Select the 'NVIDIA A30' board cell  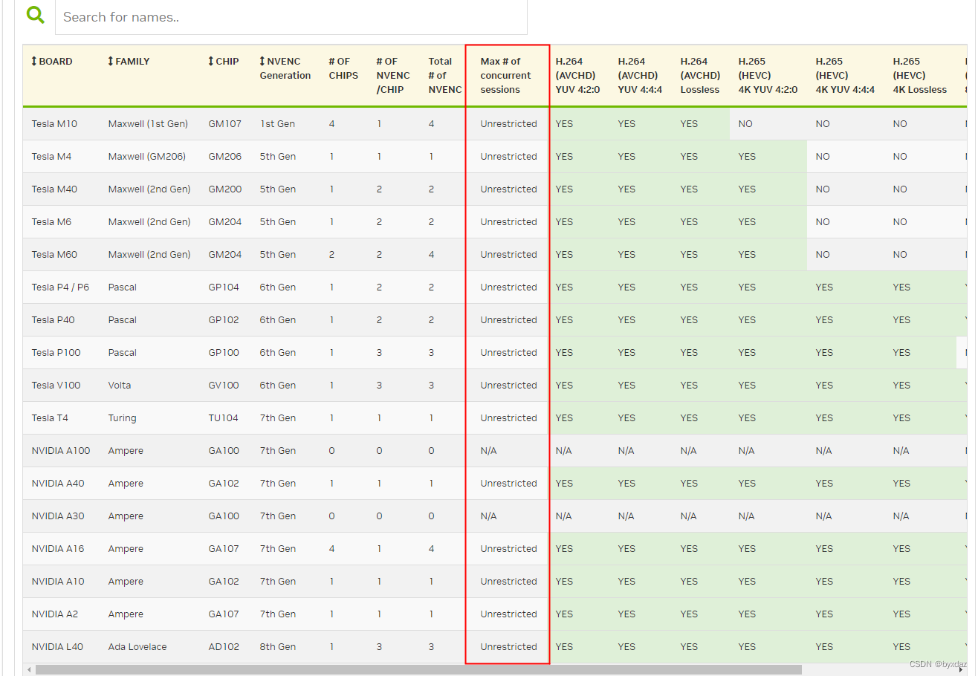[x=58, y=516]
